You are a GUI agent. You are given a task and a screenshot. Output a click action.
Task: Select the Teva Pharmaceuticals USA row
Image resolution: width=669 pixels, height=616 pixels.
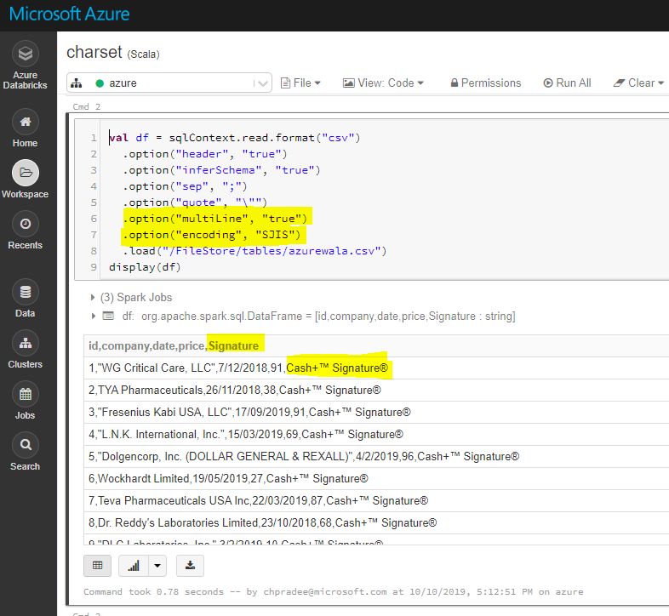376,501
